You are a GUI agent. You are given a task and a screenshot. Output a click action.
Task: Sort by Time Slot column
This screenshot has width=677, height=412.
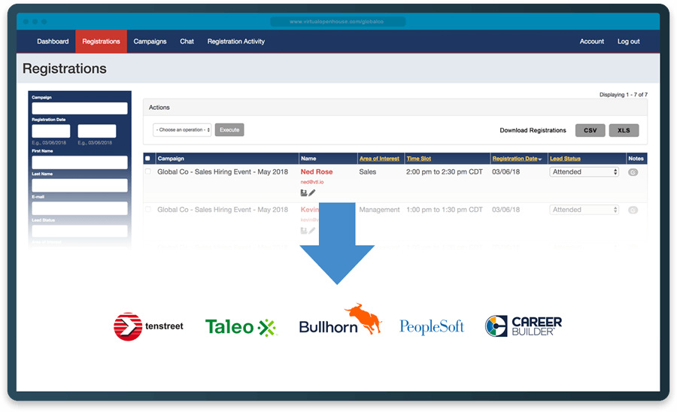click(418, 159)
